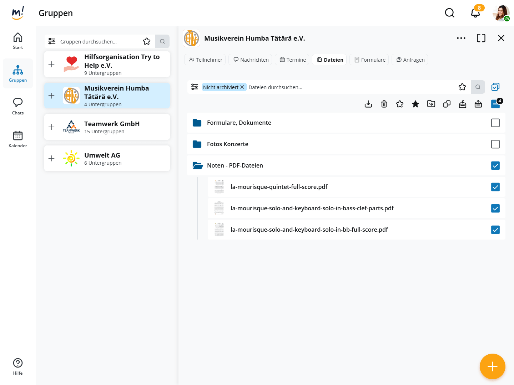
Task: Expand Teamwerk GmbH subgroups
Action: click(x=51, y=127)
